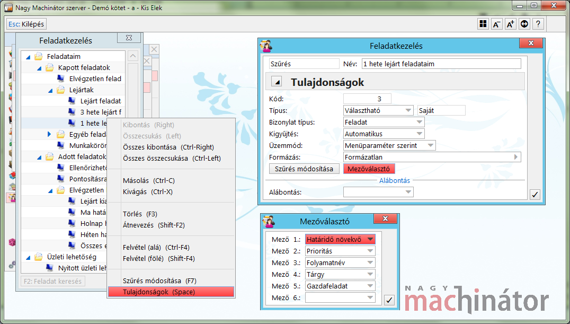Image resolution: width=570 pixels, height=324 pixels.
Task: Click the Adott feladatok folder icon
Action: point(50,157)
